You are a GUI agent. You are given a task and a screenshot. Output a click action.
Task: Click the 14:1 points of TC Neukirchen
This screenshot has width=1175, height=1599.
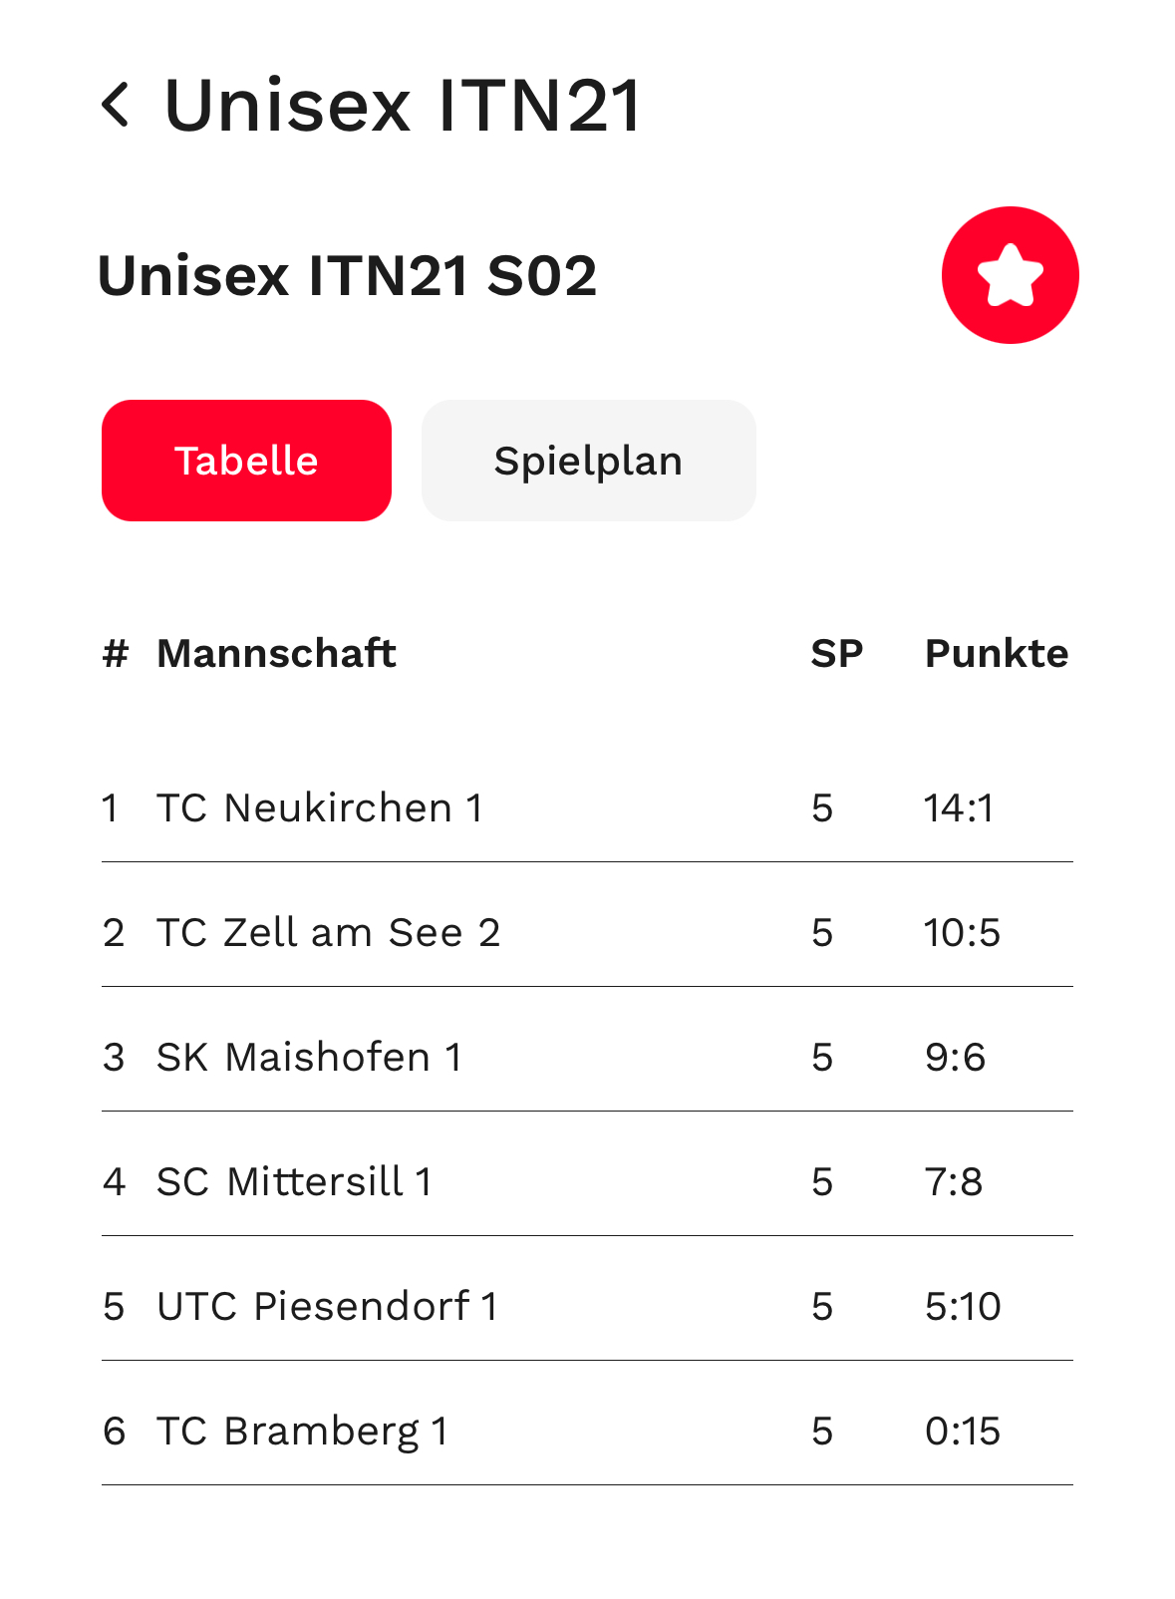[x=959, y=807]
